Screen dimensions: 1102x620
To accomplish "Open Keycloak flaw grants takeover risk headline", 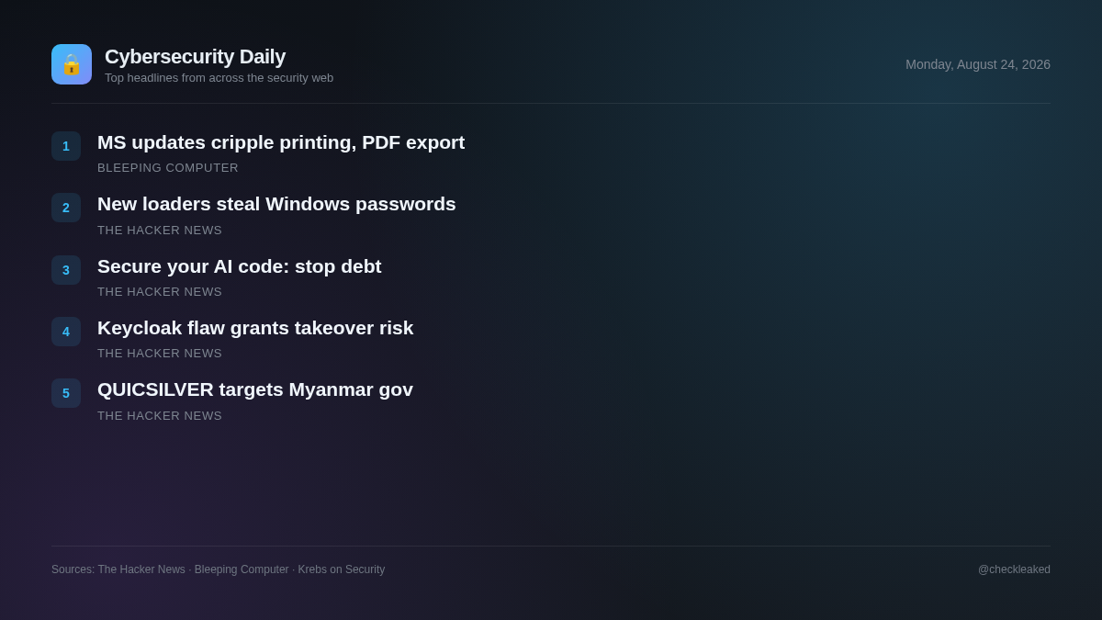I will click(x=255, y=328).
